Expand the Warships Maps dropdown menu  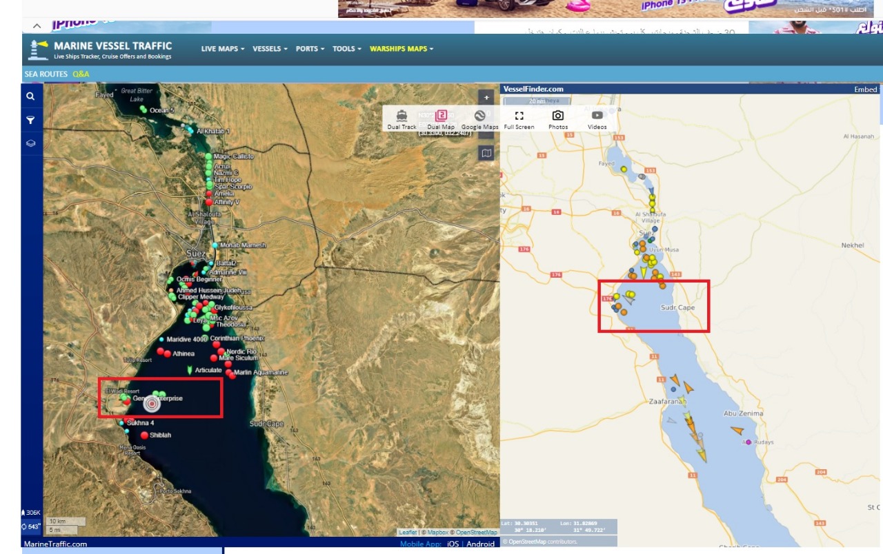pyautogui.click(x=401, y=49)
